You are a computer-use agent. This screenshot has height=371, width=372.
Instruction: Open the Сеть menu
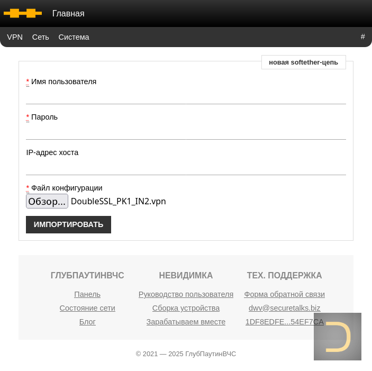pyautogui.click(x=41, y=37)
